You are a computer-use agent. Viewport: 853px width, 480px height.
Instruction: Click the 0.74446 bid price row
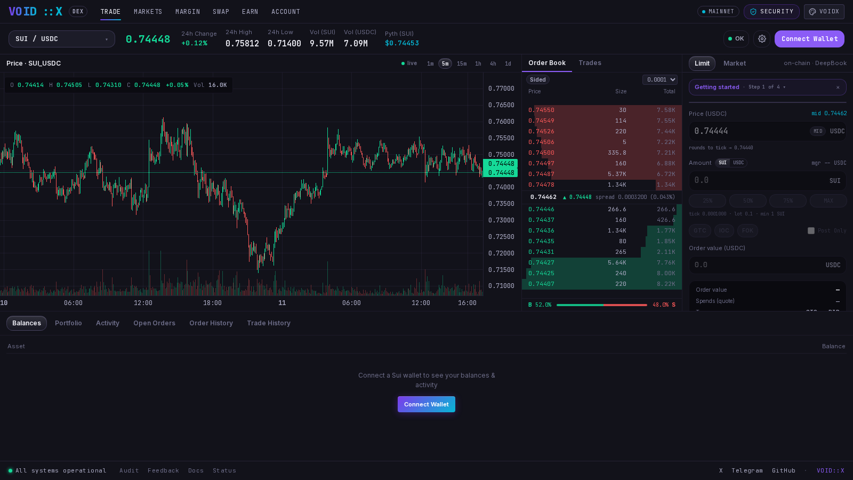(x=602, y=209)
